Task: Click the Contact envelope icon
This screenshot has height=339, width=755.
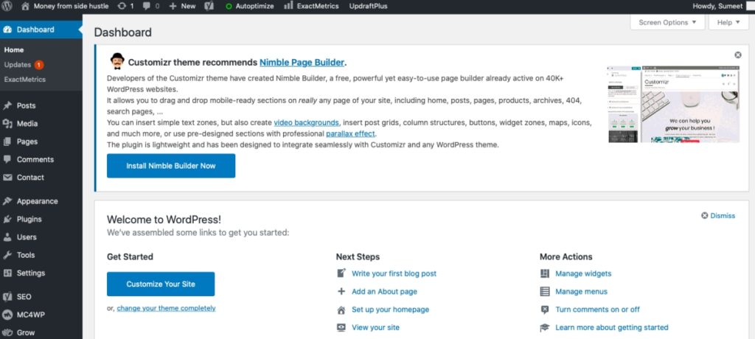Action: pyautogui.click(x=7, y=177)
